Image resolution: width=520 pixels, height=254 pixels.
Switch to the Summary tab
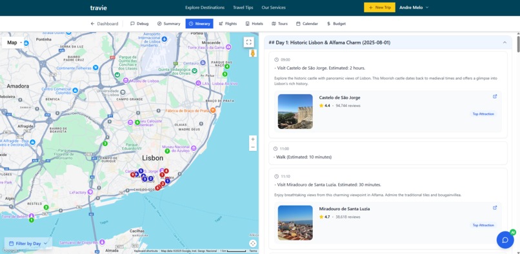168,24
